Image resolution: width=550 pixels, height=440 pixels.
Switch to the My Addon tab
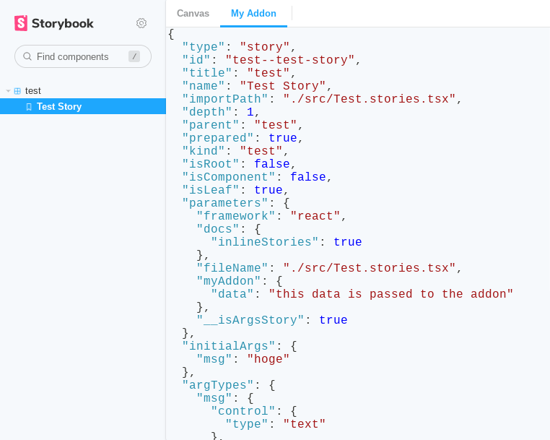(x=253, y=13)
